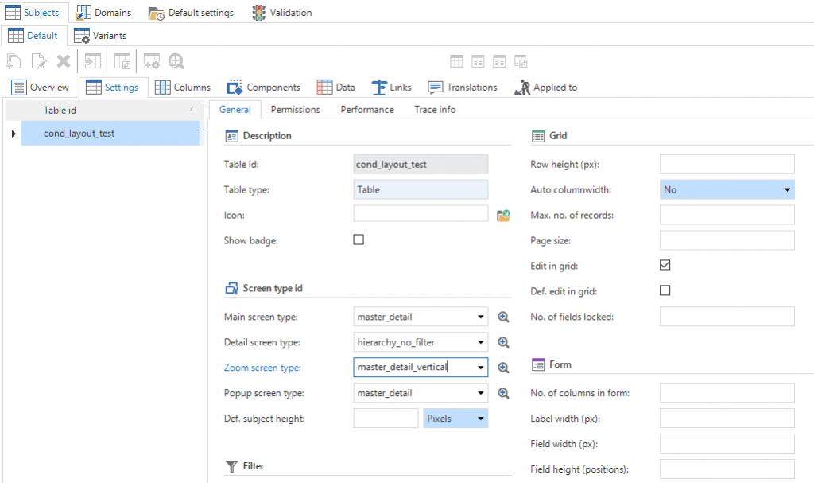Click the Table id field

coord(421,164)
